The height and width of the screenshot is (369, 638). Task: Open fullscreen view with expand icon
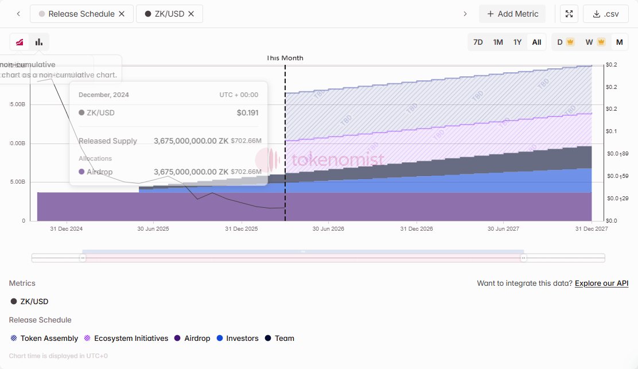click(x=569, y=14)
